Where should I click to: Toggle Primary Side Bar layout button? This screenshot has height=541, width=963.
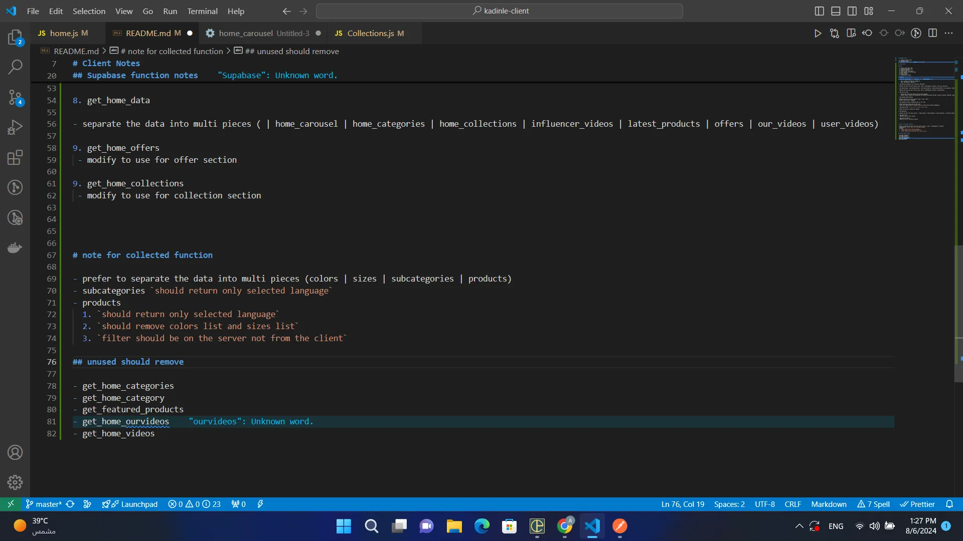(819, 11)
